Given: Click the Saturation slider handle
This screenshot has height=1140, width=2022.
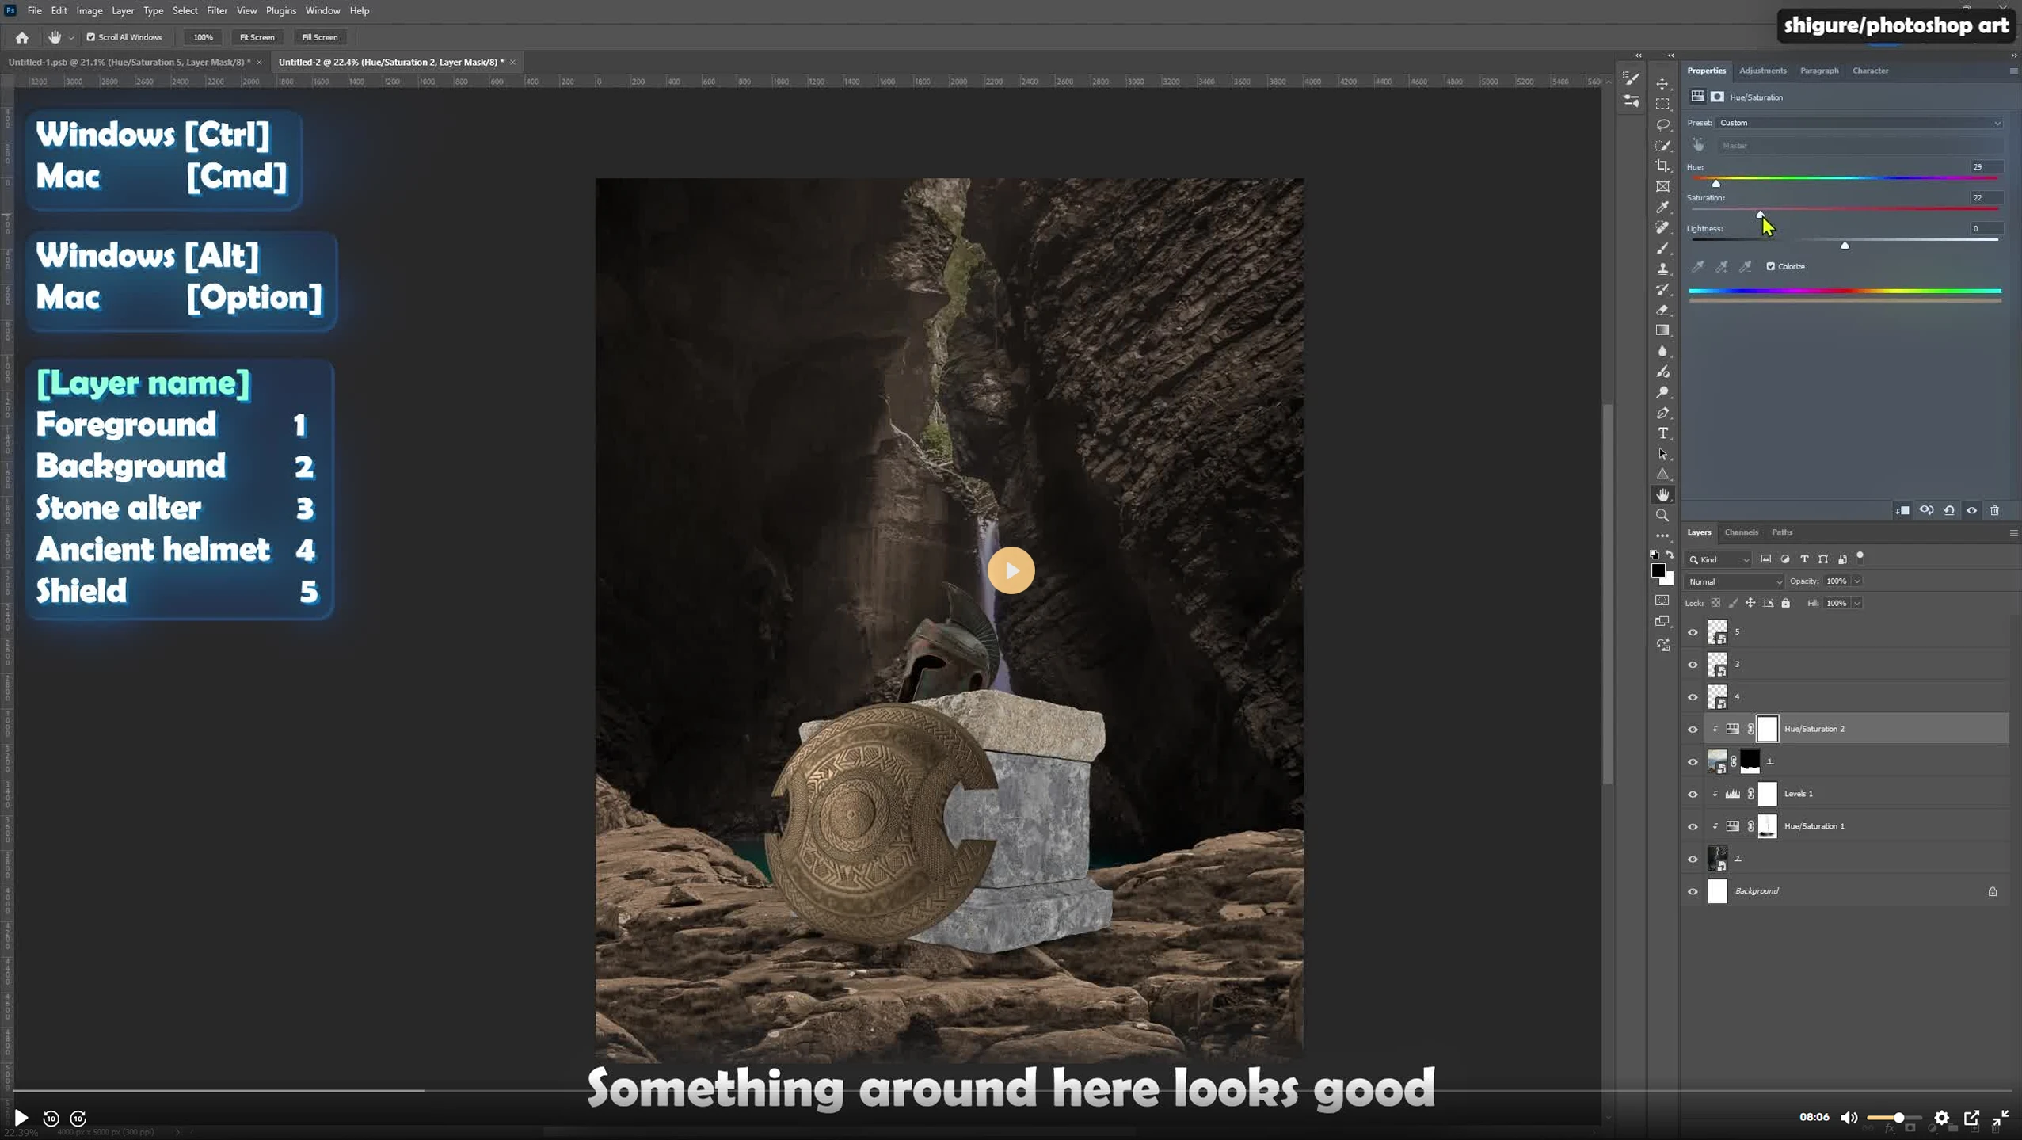Looking at the screenshot, I should 1760,214.
